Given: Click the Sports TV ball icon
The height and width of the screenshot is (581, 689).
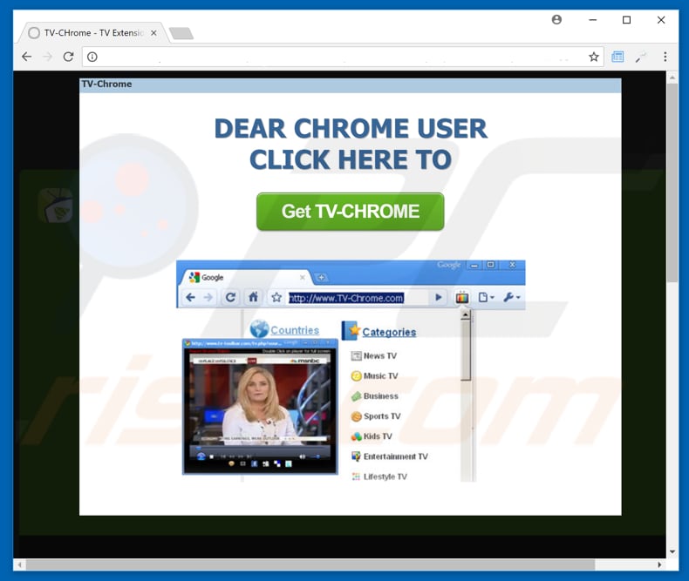Looking at the screenshot, I should click(x=357, y=416).
